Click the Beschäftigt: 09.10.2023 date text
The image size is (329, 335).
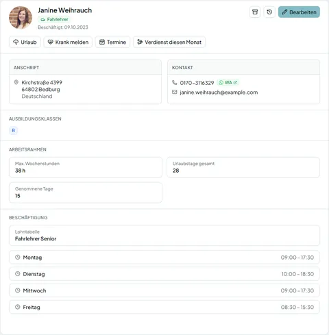pyautogui.click(x=63, y=27)
